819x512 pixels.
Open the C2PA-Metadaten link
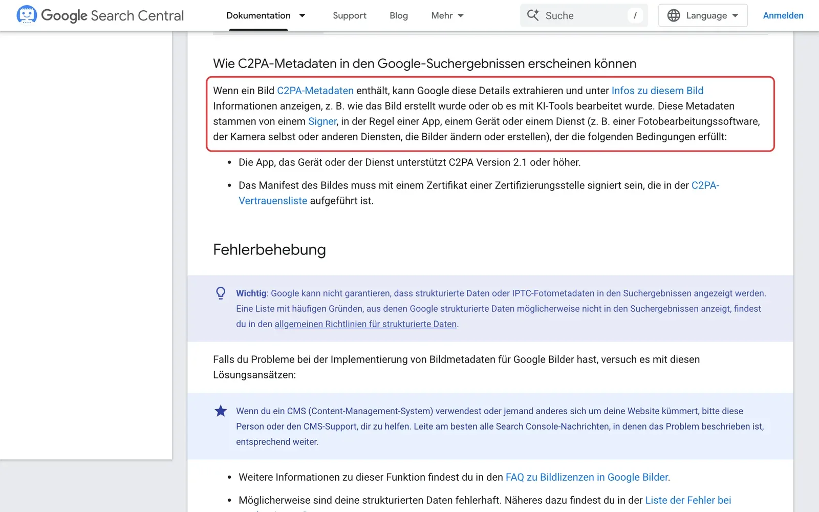[315, 91]
